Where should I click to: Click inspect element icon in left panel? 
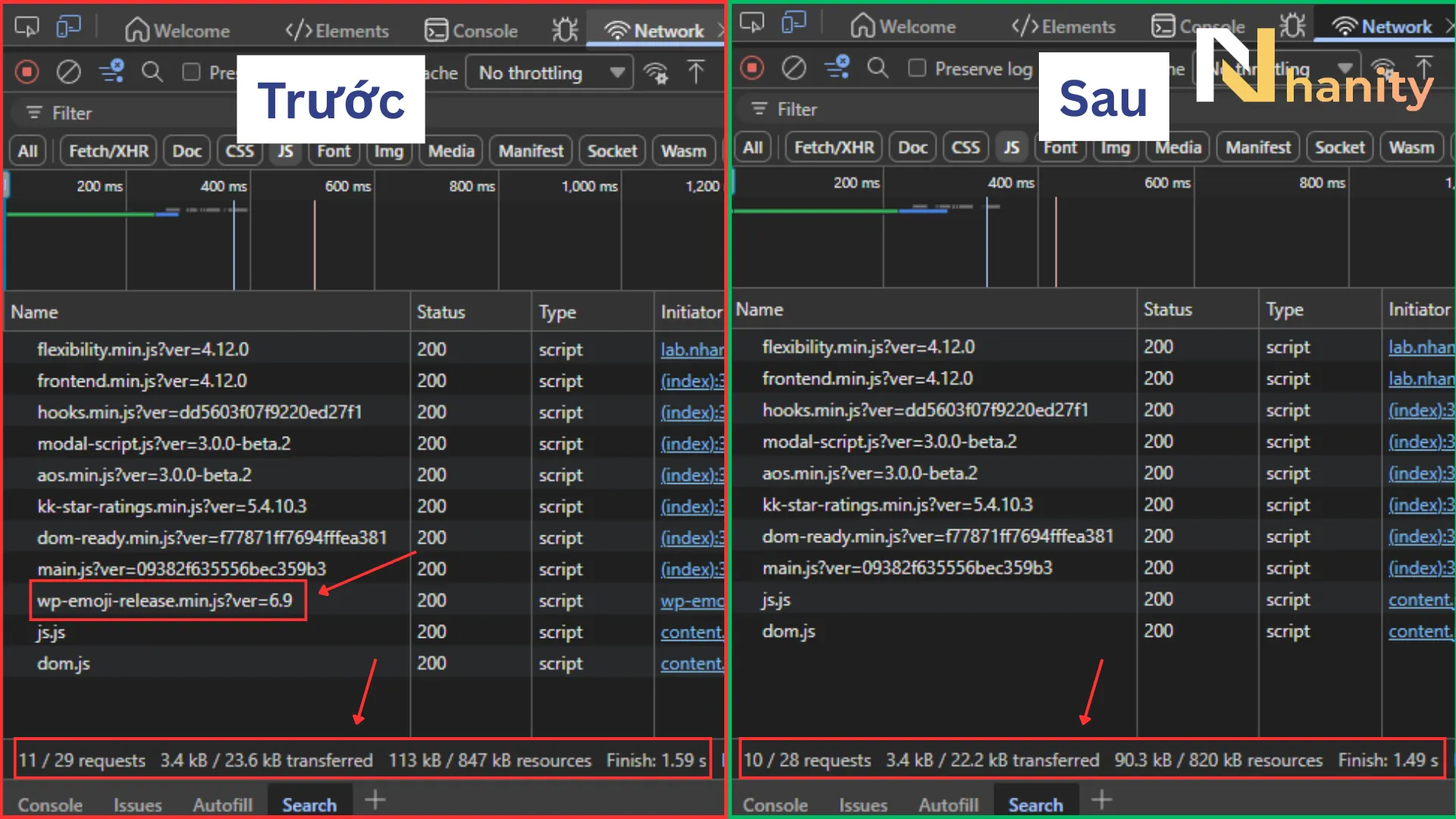coord(27,28)
